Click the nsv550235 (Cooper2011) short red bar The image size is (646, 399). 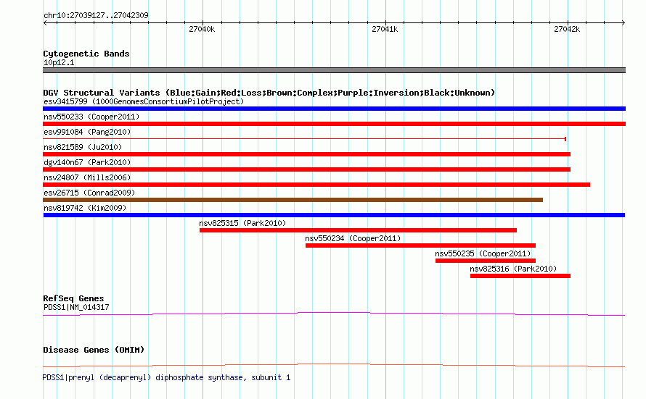pyautogui.click(x=486, y=261)
